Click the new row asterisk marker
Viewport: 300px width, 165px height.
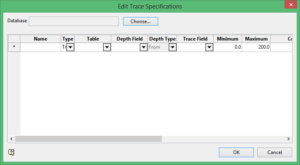(14, 47)
